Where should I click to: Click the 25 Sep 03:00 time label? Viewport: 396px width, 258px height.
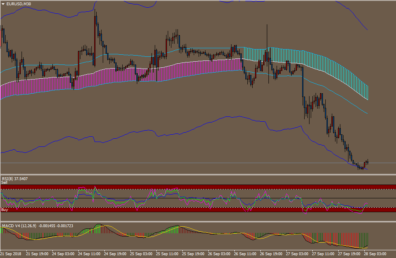tap(142, 254)
